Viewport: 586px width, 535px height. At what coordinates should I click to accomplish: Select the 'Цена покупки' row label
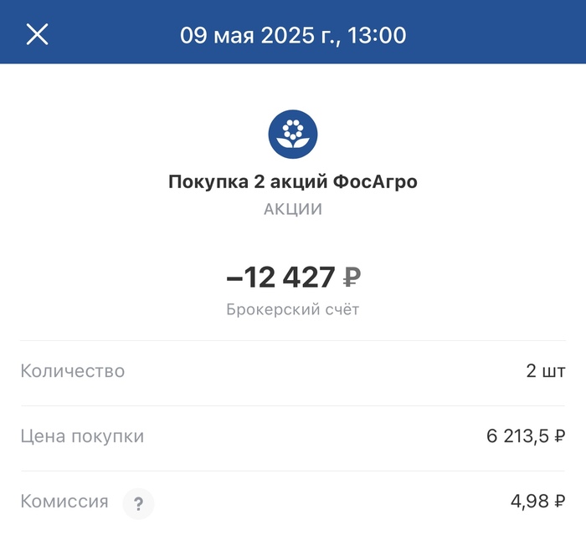pos(82,436)
